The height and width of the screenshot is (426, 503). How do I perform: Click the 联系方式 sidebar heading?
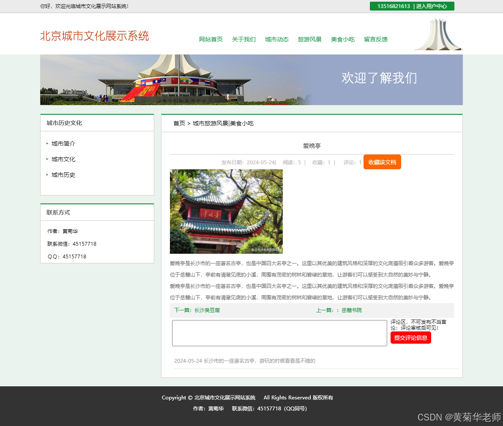[x=58, y=212]
